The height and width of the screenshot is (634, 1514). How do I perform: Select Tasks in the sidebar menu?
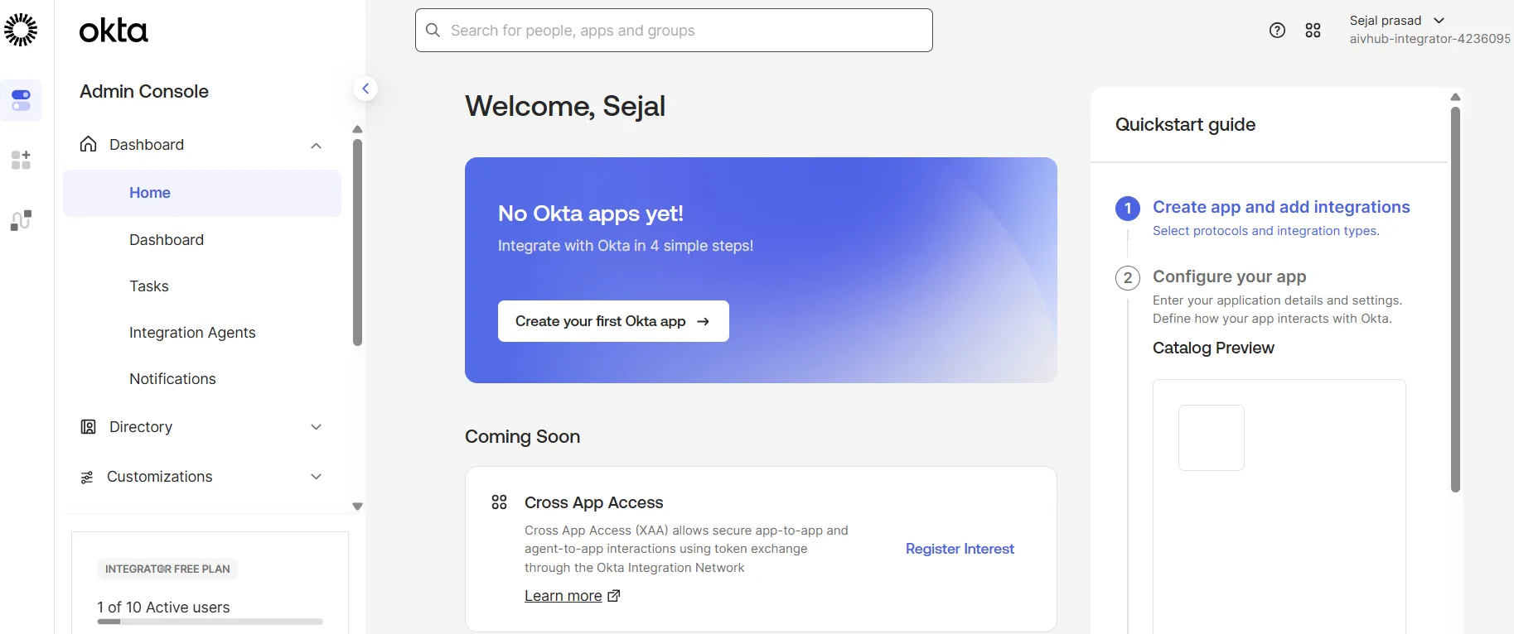click(x=149, y=286)
